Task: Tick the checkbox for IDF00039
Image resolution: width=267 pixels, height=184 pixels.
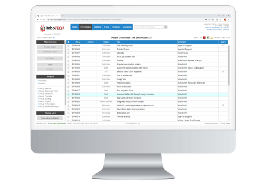Action: point(68,45)
